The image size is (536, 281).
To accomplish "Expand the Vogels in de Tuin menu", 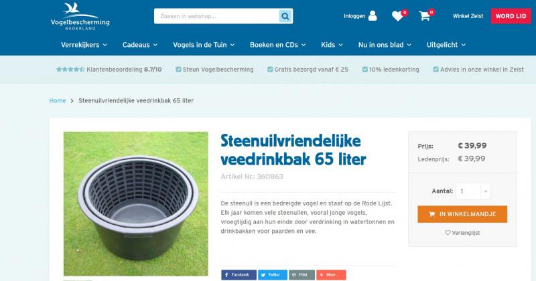I will 204,45.
